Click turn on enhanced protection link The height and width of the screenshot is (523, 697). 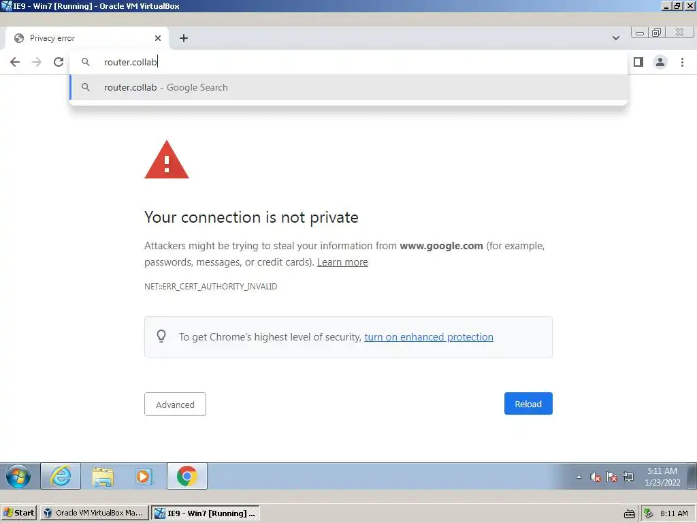[x=429, y=337]
